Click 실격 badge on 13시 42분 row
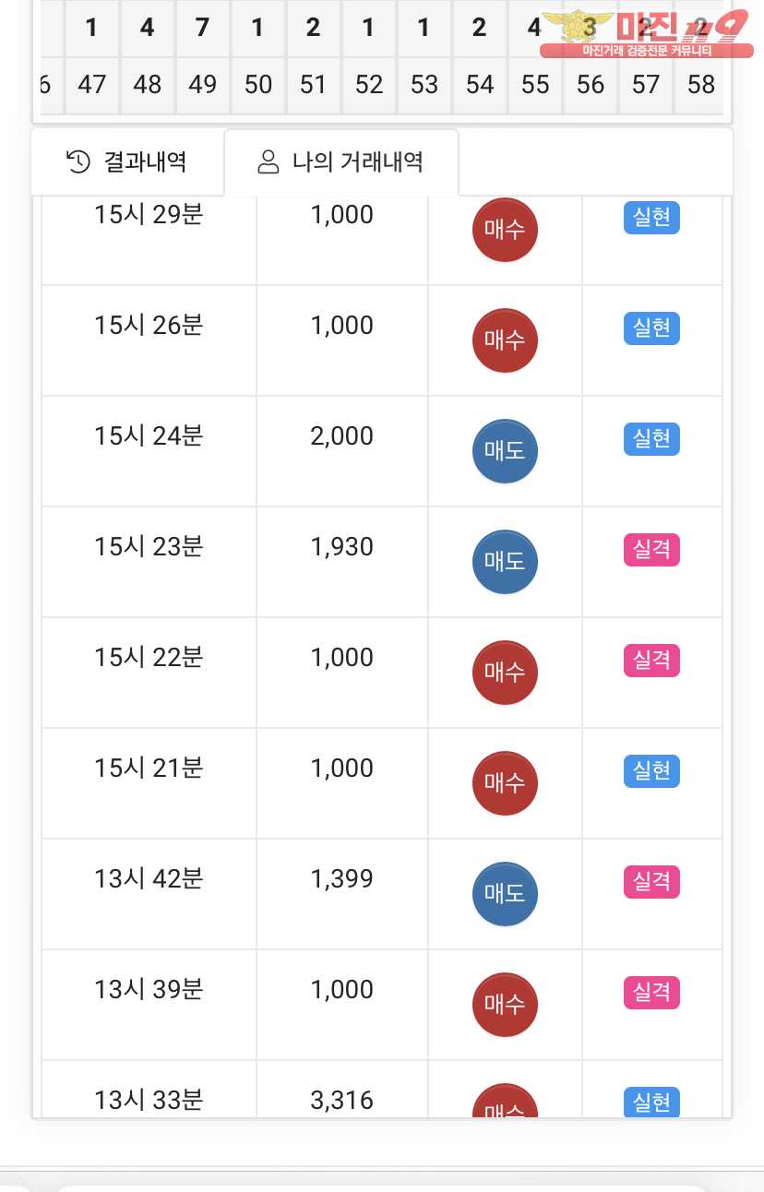Viewport: 764px width, 1192px height. click(651, 882)
